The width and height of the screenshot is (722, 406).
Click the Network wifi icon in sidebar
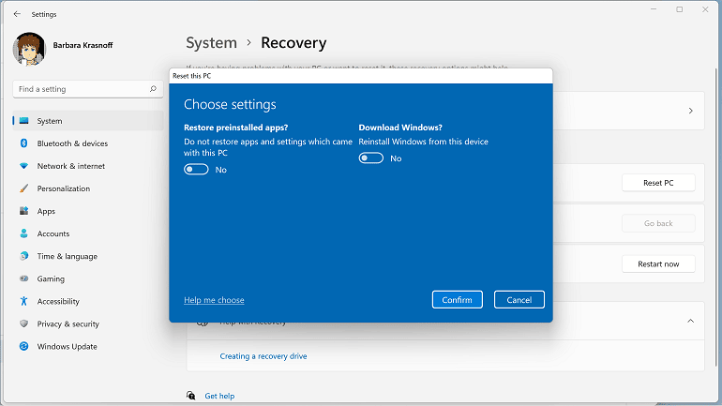click(24, 166)
